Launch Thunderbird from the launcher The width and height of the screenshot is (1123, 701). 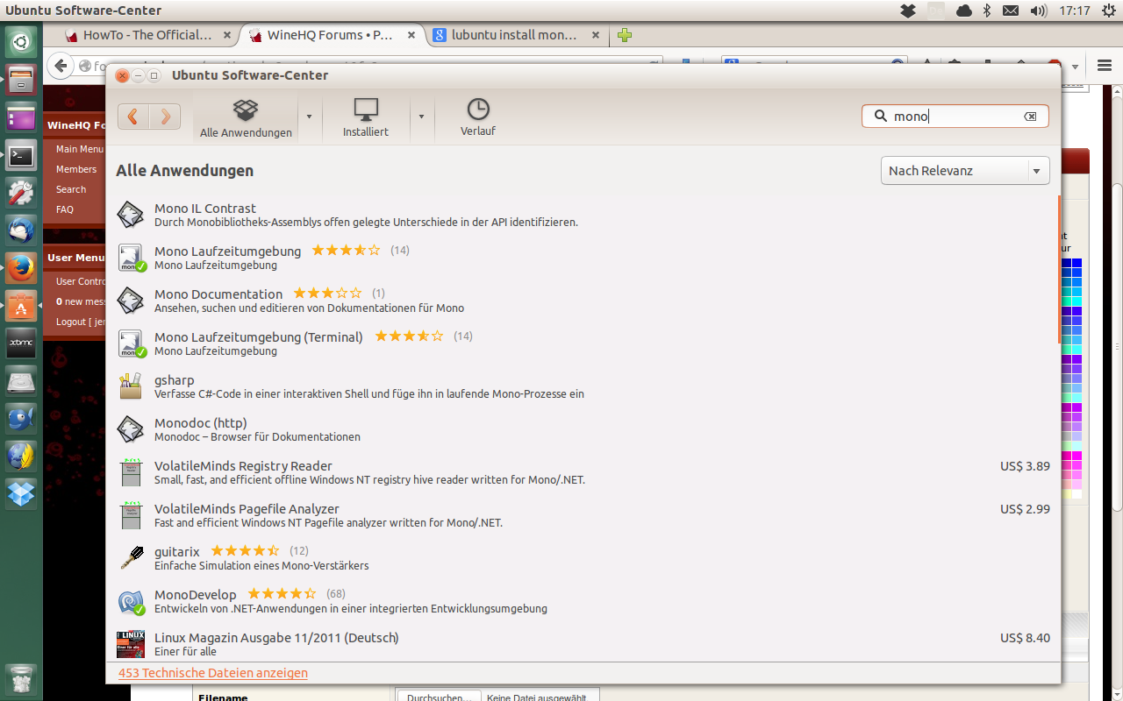tap(21, 231)
